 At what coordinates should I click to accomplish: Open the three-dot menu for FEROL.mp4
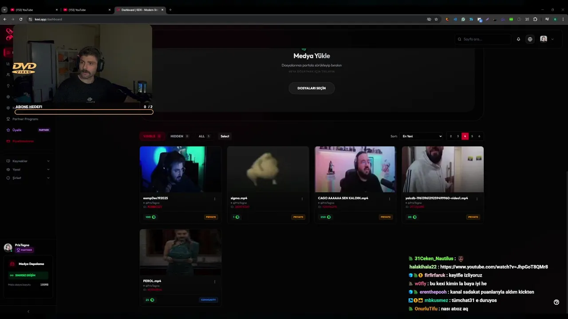pos(215,282)
